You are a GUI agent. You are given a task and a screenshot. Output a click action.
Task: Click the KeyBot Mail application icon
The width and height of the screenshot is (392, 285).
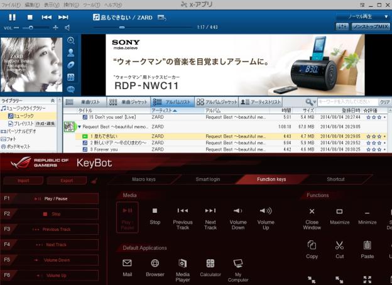tap(127, 264)
